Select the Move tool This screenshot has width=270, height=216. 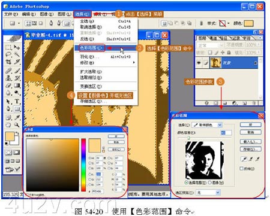tap(17, 47)
